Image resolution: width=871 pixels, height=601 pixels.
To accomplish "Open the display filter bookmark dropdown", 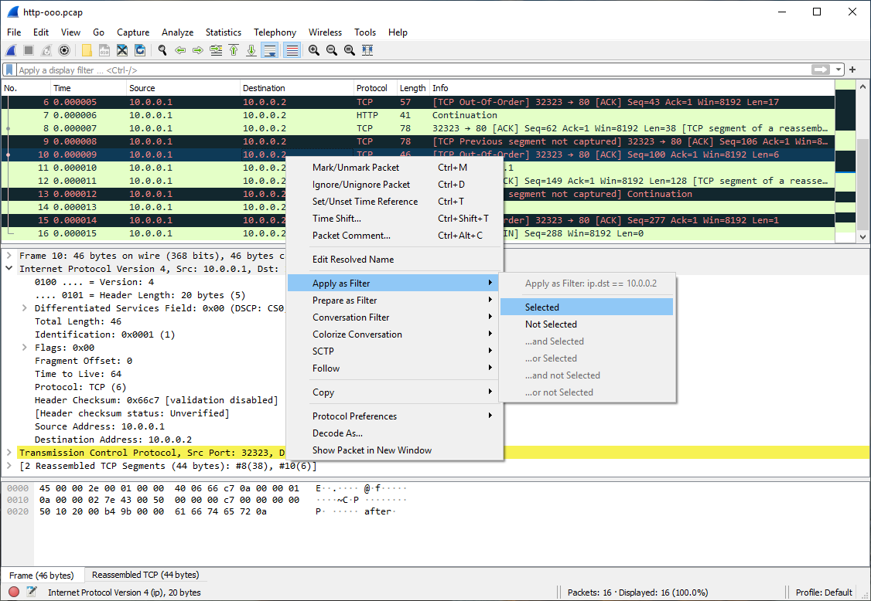I will coord(9,69).
